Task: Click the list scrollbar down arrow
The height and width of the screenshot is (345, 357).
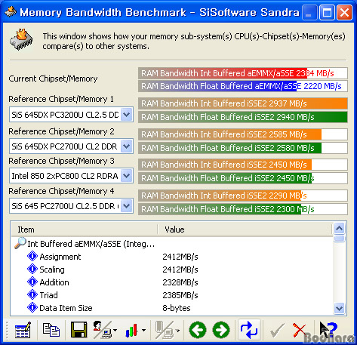Action: click(x=340, y=308)
